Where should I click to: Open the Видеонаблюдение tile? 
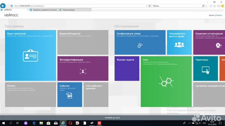(x=83, y=42)
